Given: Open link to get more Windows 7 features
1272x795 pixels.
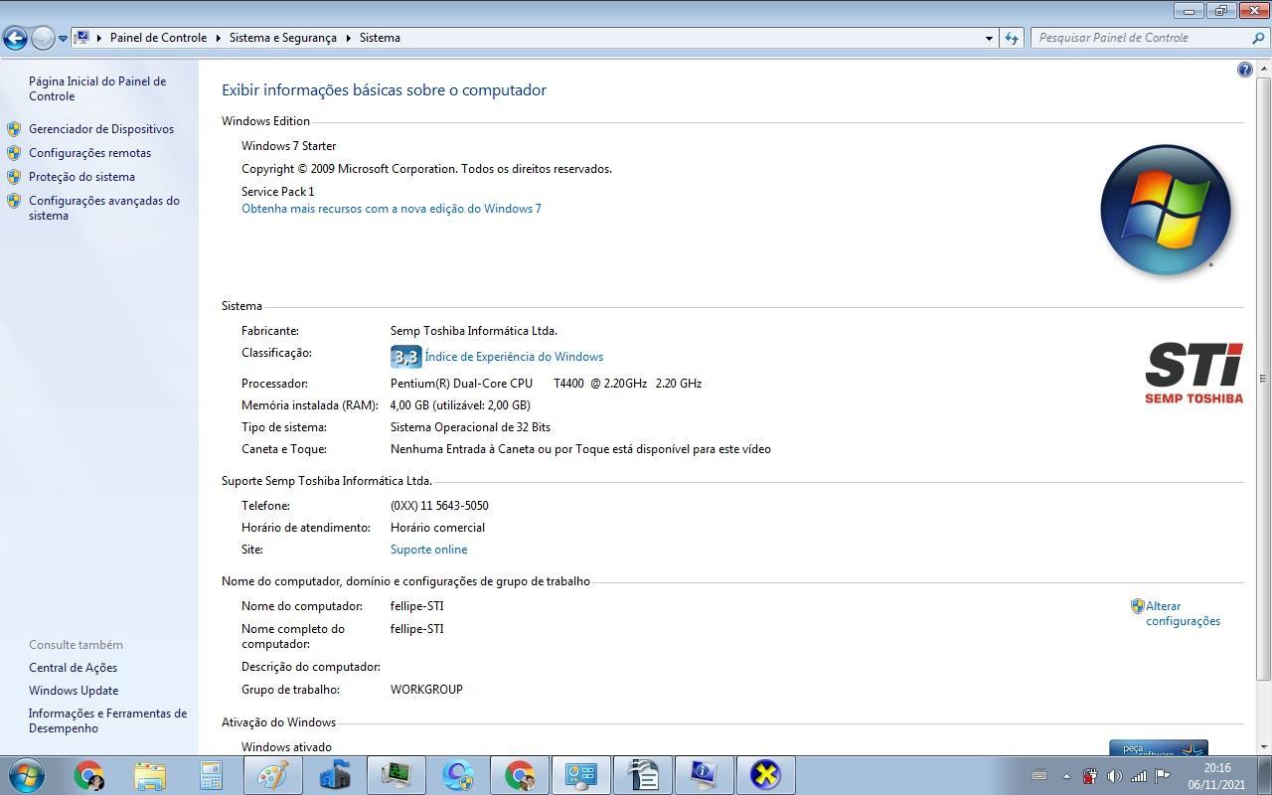Looking at the screenshot, I should pyautogui.click(x=392, y=209).
